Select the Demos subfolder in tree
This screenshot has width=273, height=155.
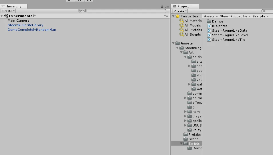[195, 148]
